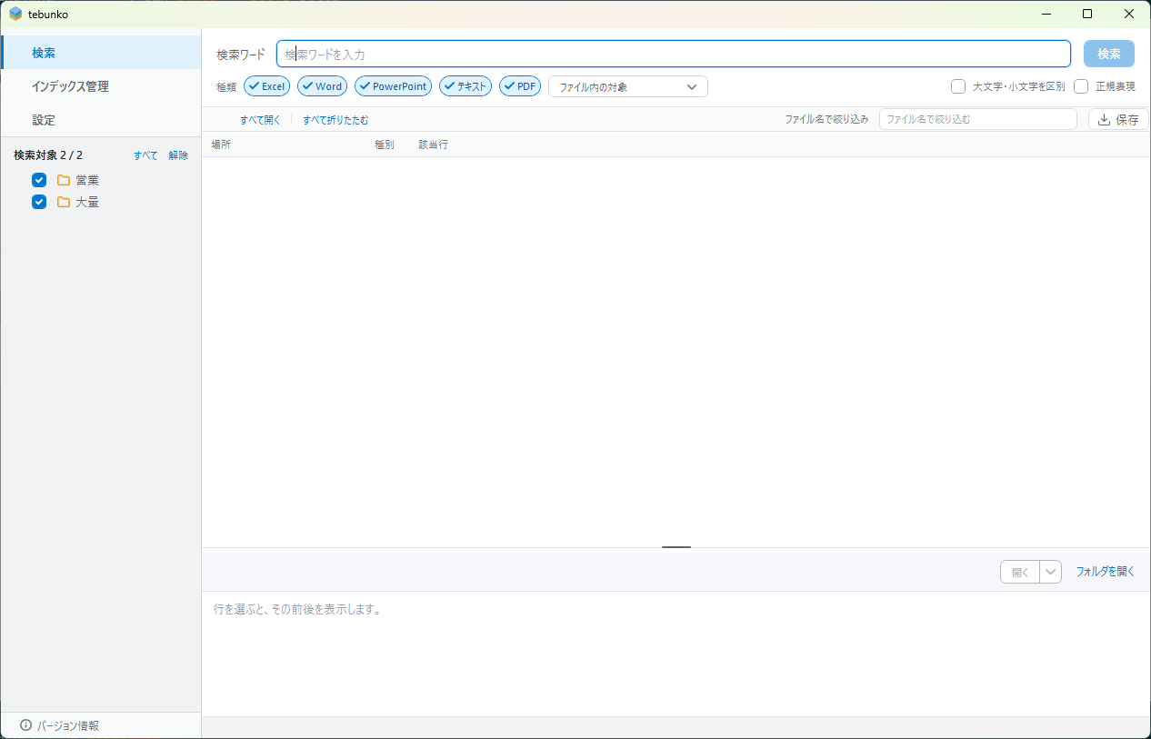
Task: Click the tebunko app icon in title bar
Action: coord(15,14)
